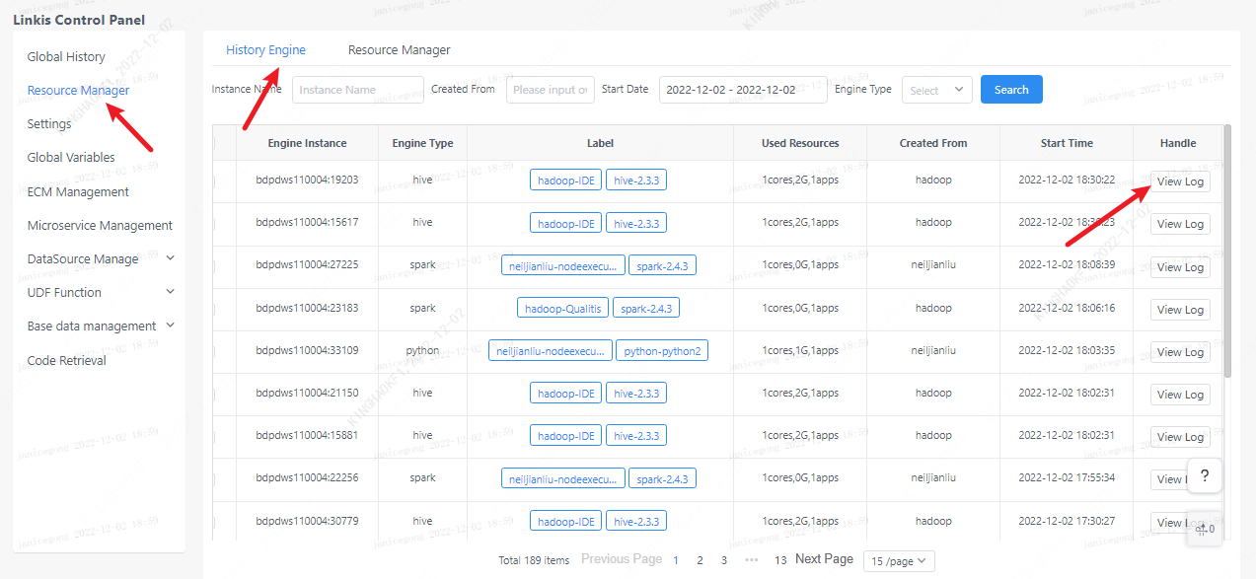Screen dimensions: 1256x579
Task: Click the pagination ellipsis icon
Action: (x=751, y=560)
